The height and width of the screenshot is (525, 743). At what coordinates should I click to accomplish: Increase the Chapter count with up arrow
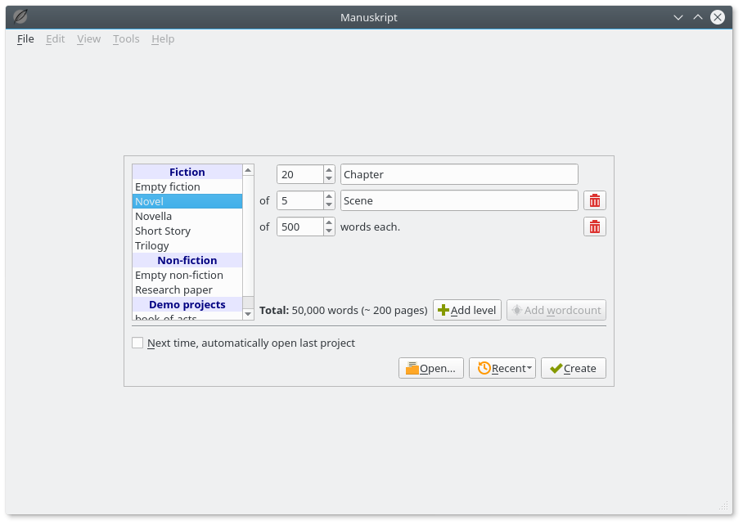click(329, 170)
